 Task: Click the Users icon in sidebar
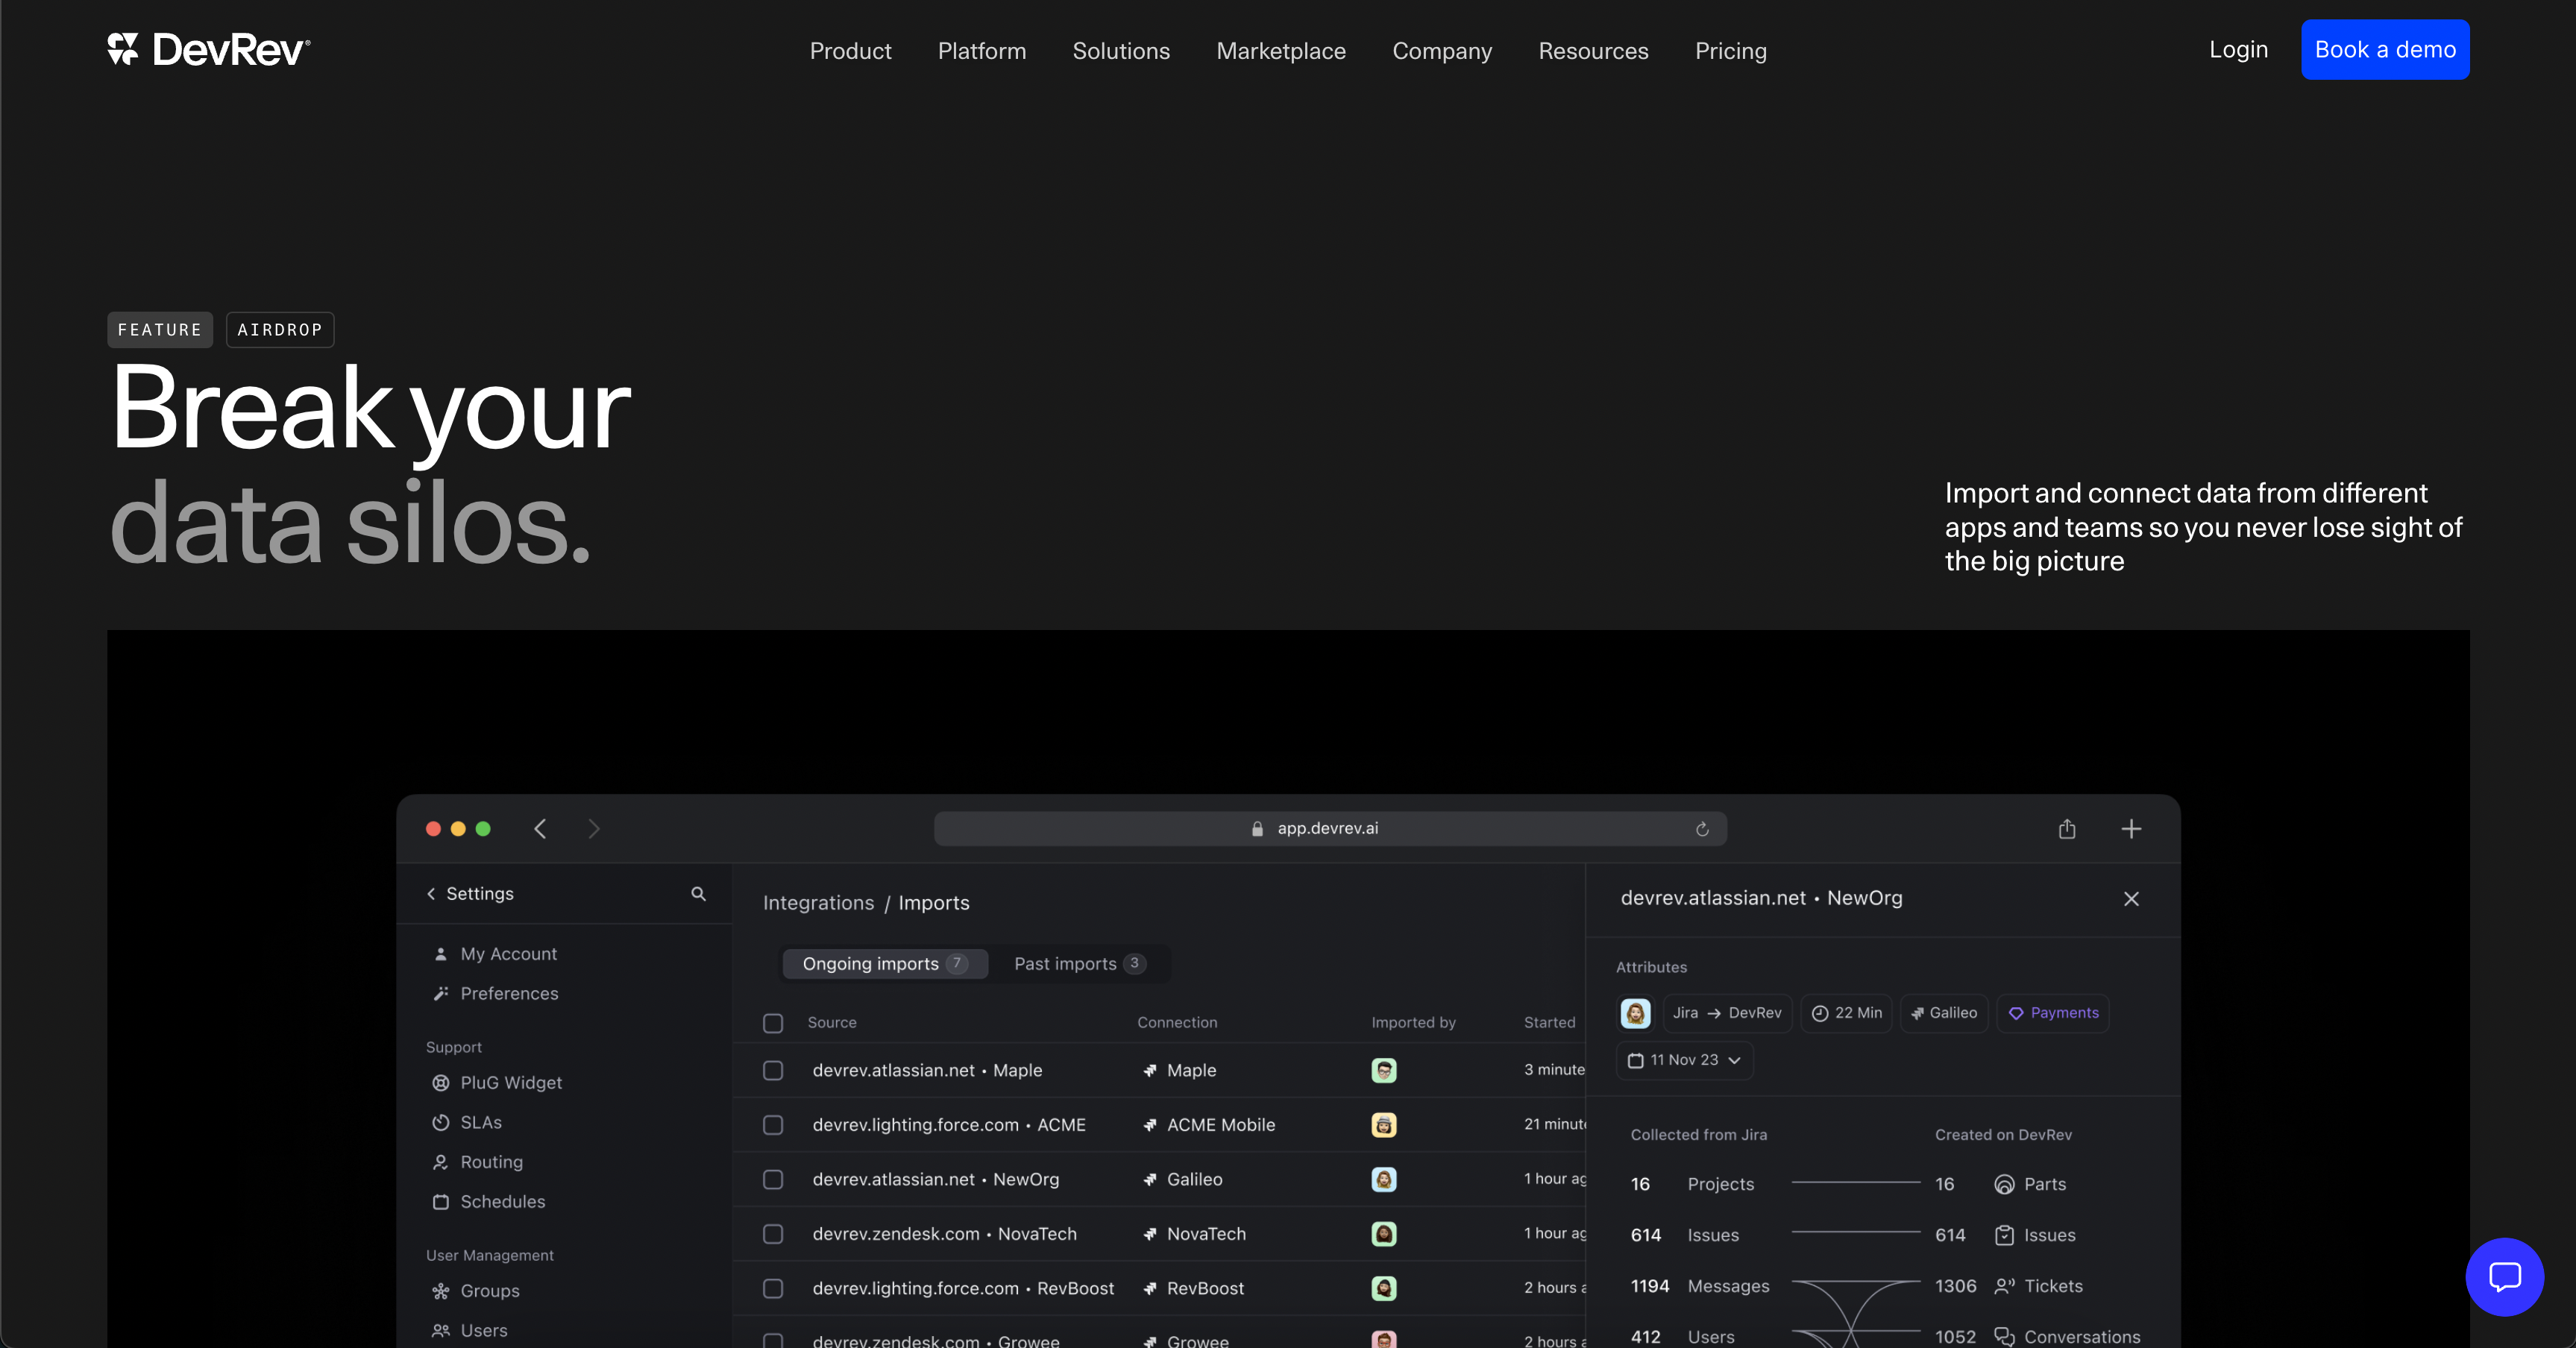click(x=440, y=1330)
